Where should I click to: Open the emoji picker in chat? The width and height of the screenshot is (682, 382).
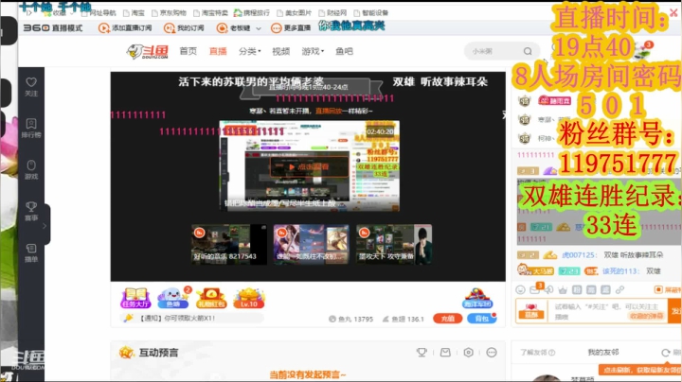520,289
